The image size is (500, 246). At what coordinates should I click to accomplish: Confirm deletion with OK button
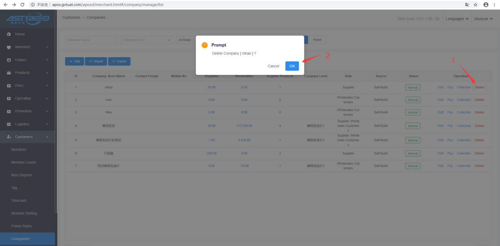(292, 66)
